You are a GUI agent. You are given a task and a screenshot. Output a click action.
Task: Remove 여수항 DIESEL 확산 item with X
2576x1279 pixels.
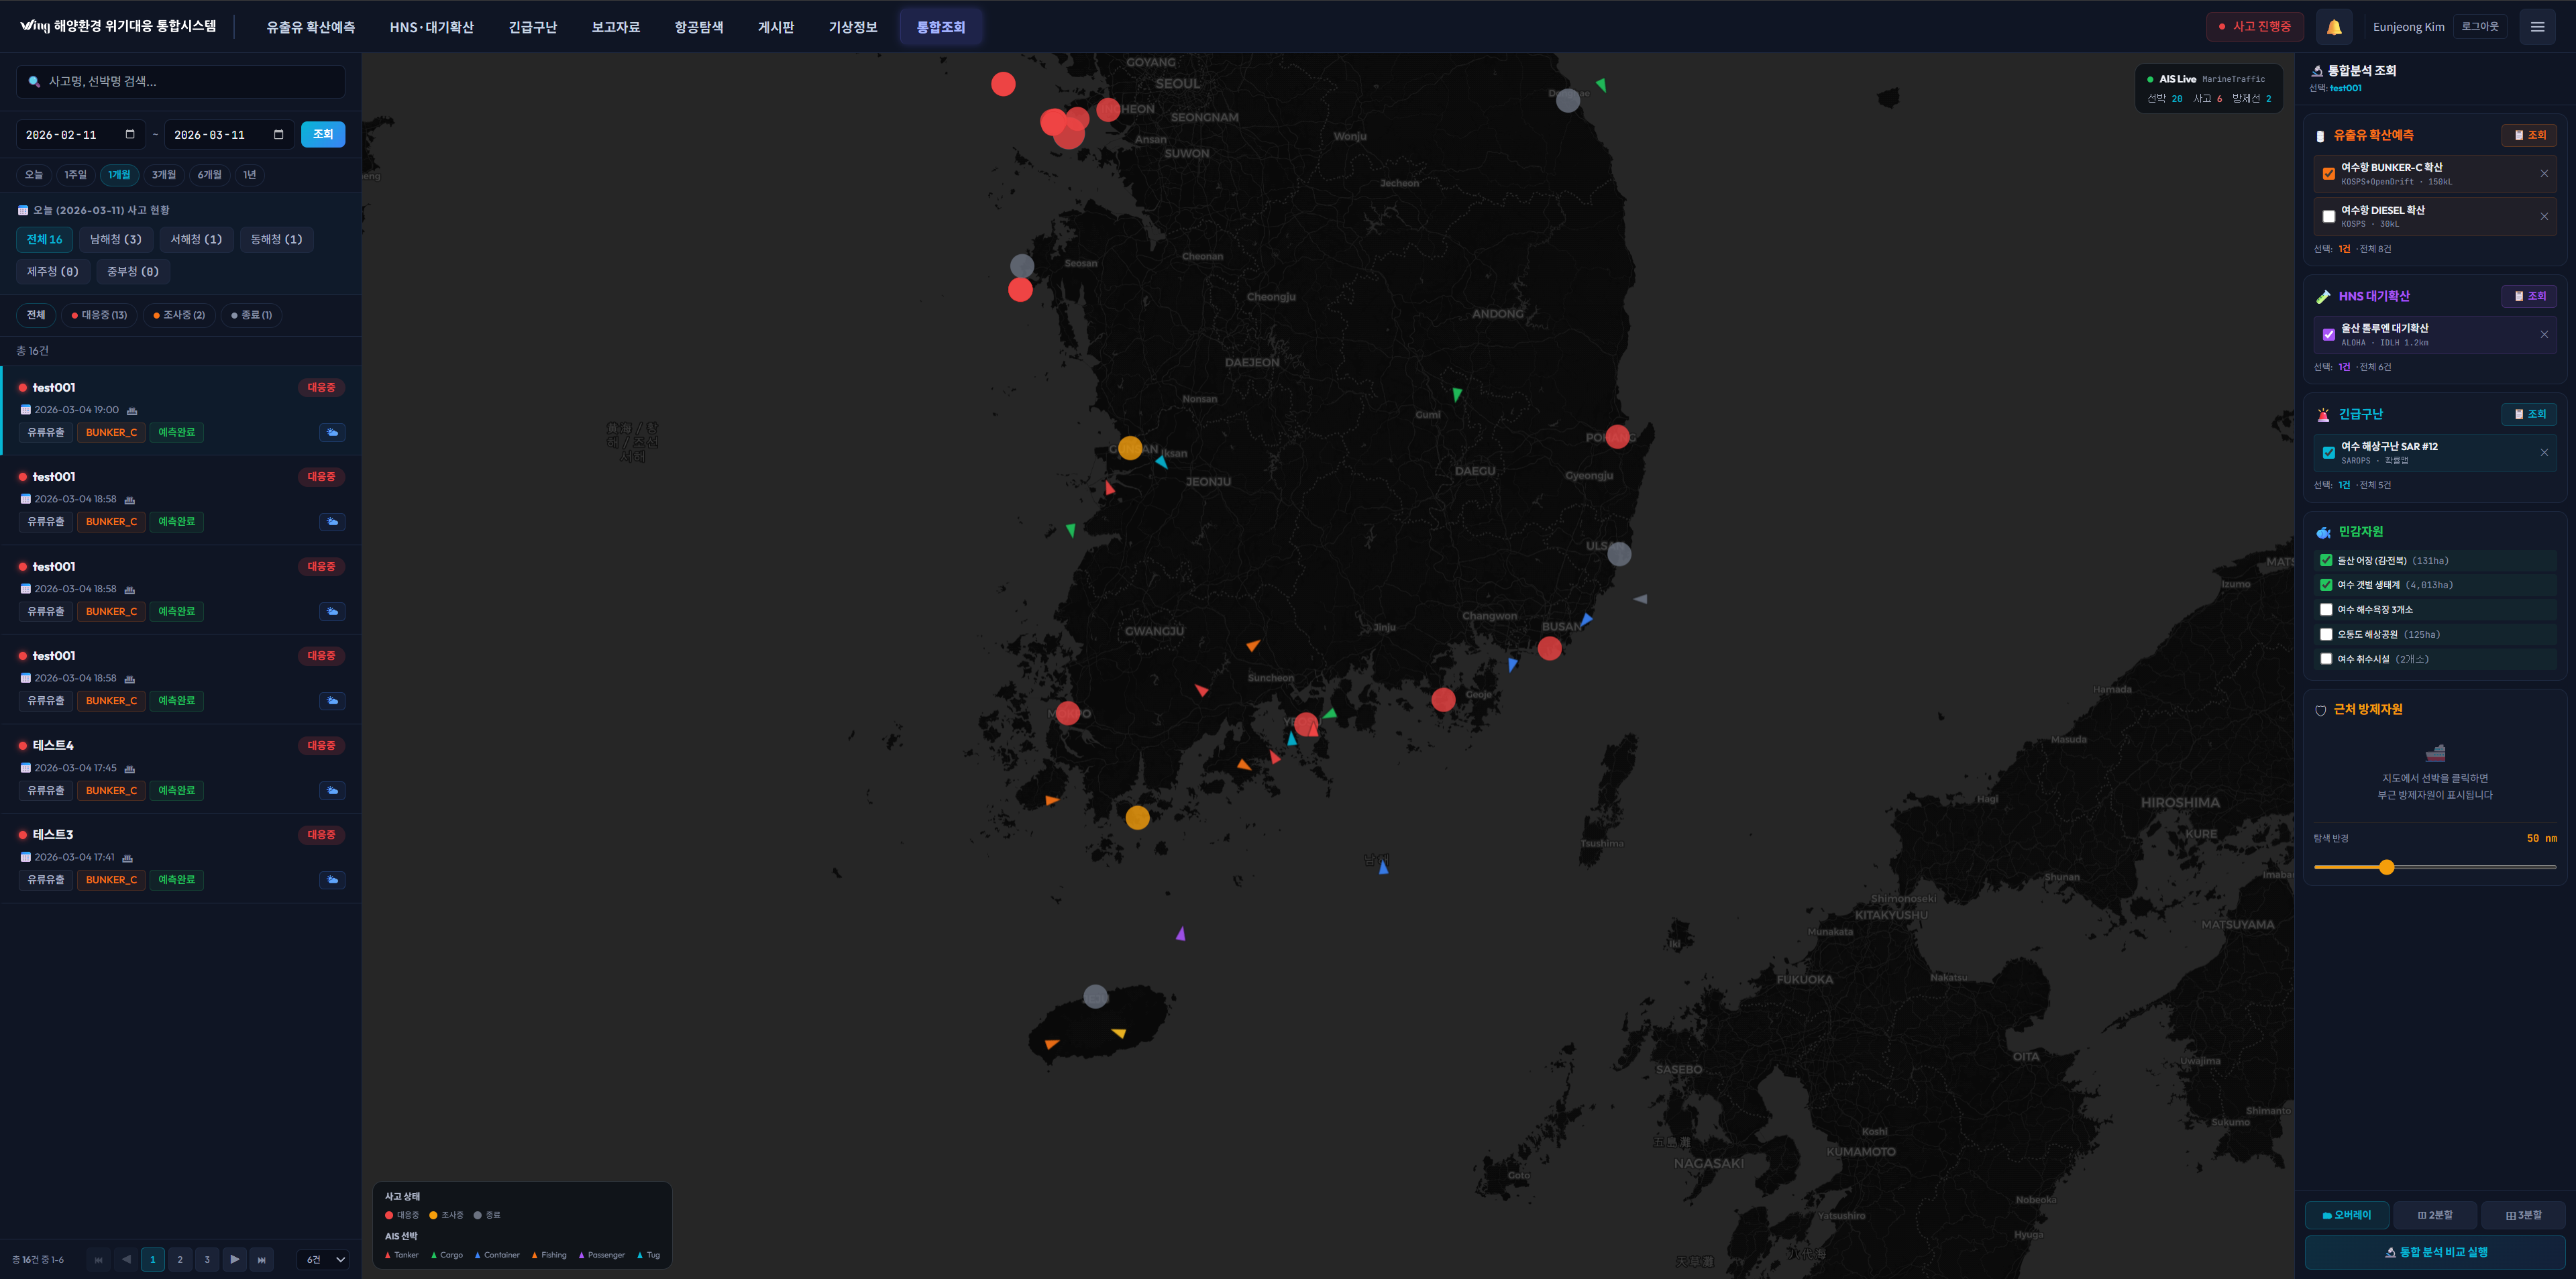click(2544, 216)
